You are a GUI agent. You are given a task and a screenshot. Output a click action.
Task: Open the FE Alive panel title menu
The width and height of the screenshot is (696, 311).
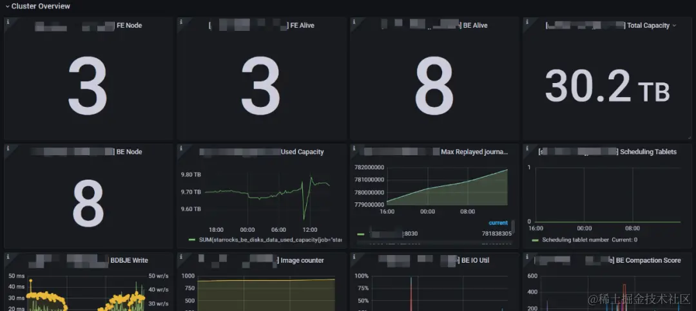(262, 26)
